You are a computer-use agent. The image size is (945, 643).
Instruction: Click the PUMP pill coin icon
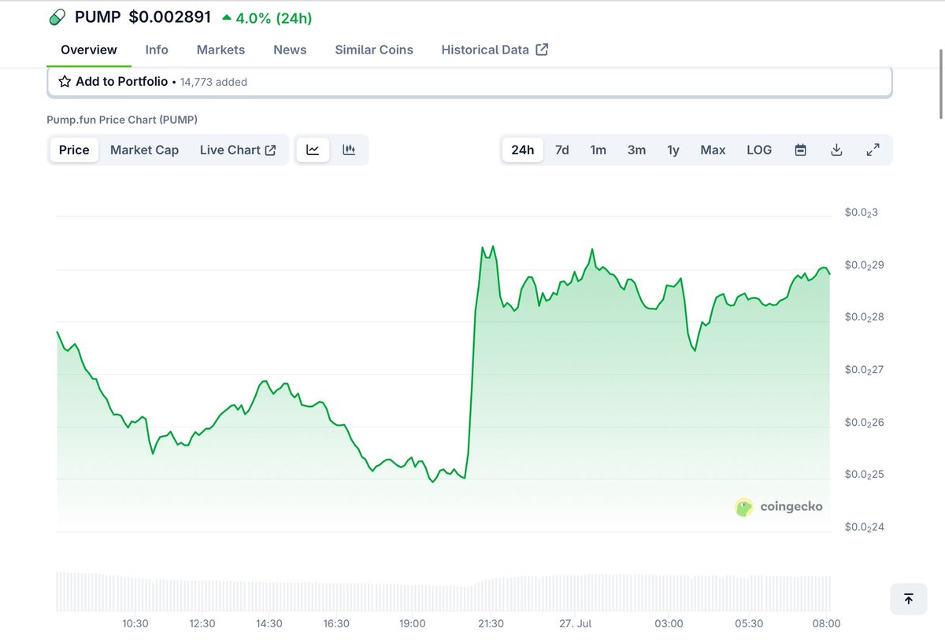coord(57,17)
